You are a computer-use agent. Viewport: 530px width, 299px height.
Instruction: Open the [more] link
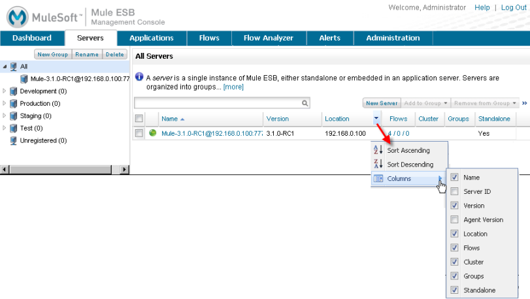[x=233, y=87]
